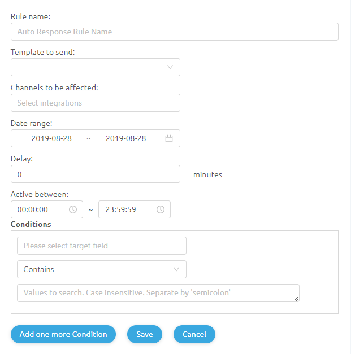Save the auto response rule

point(144,334)
